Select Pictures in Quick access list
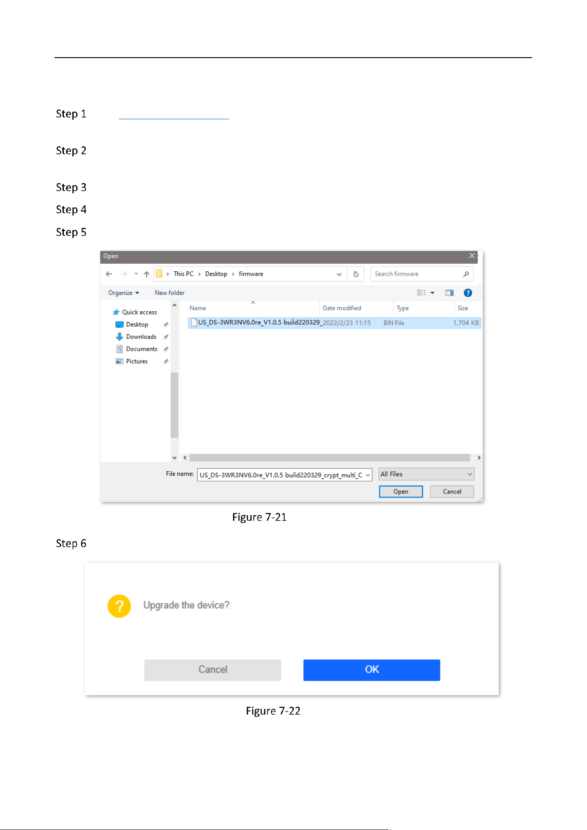 132,361
